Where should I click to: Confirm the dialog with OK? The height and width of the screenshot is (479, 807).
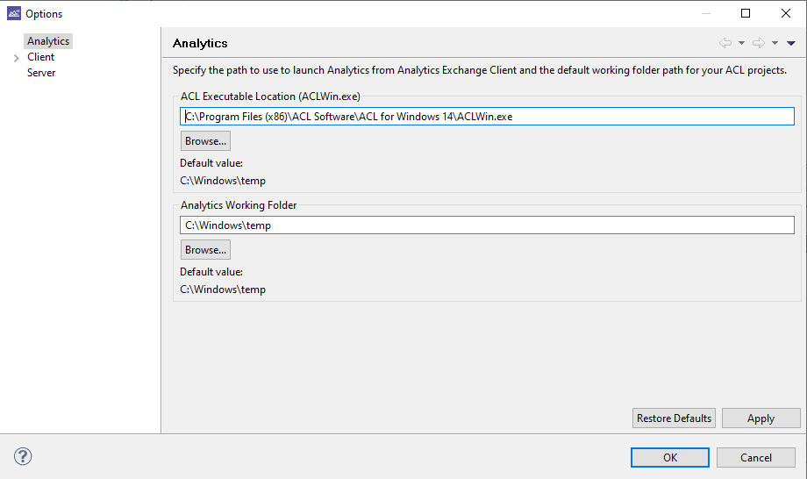pyautogui.click(x=669, y=457)
